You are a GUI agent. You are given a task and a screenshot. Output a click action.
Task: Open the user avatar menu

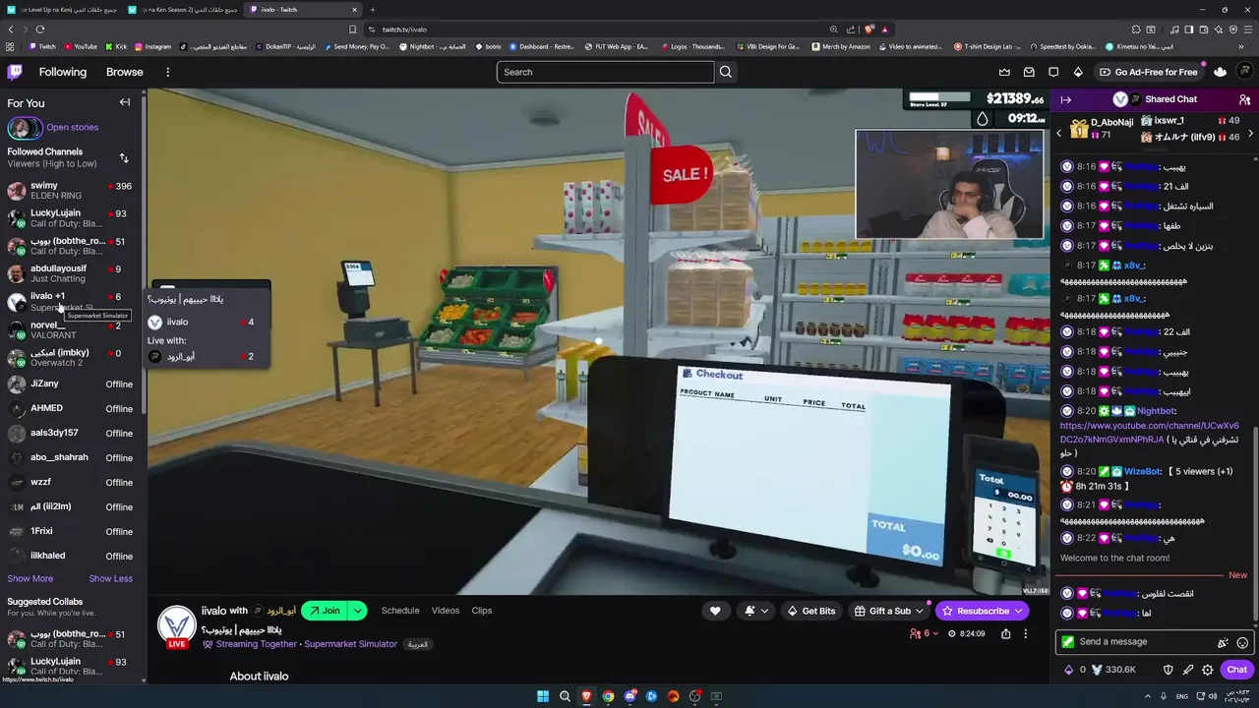pyautogui.click(x=1245, y=72)
